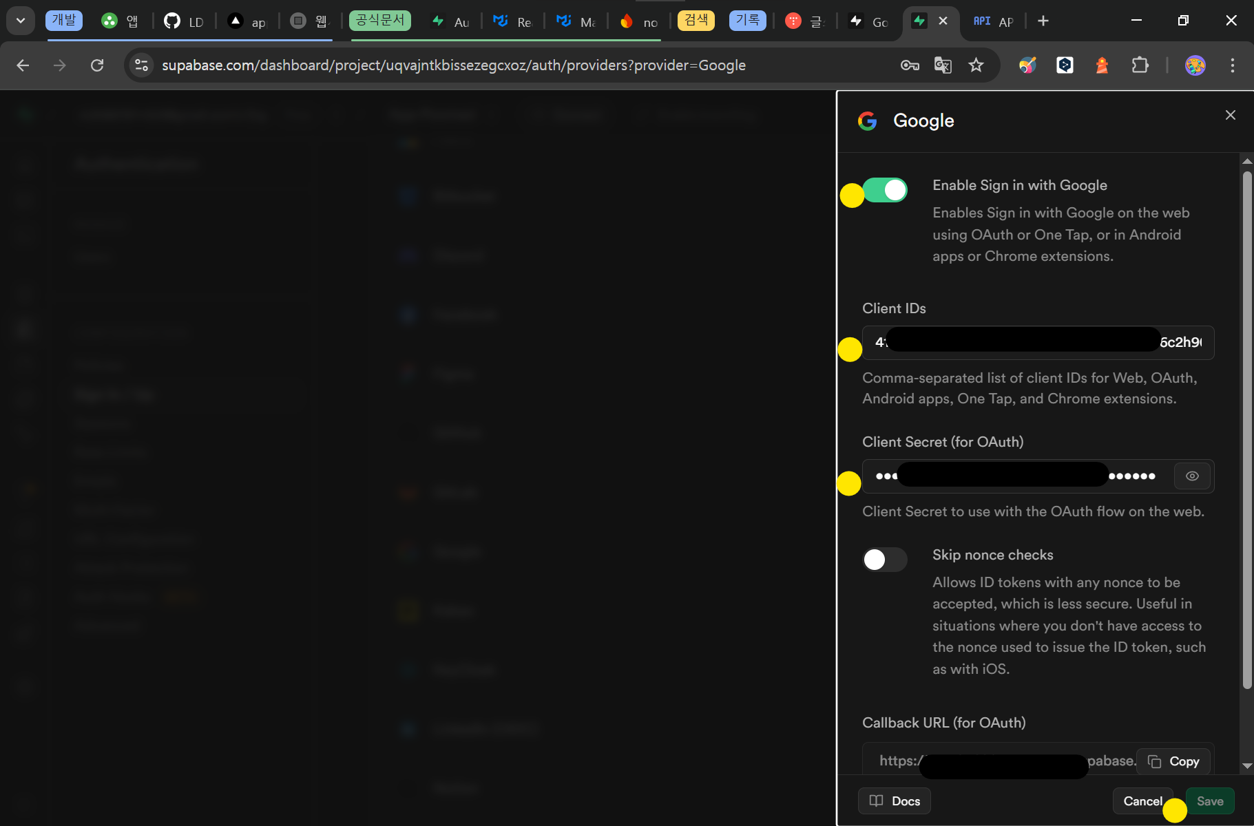The image size is (1254, 826).
Task: Click the panel vertical scrollbar thumb
Action: click(x=1247, y=430)
